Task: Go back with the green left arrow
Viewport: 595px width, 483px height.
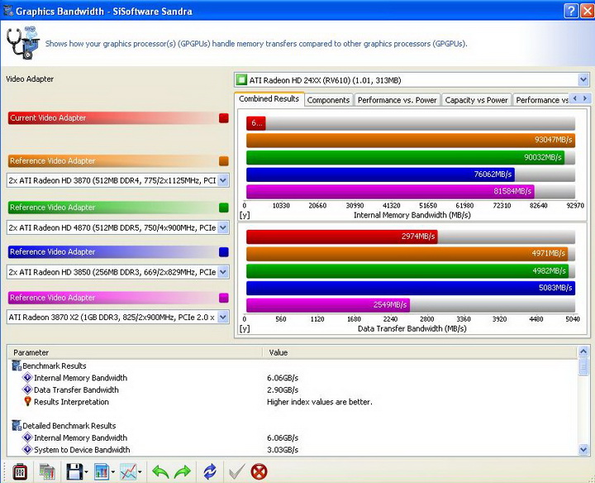Action: click(160, 472)
